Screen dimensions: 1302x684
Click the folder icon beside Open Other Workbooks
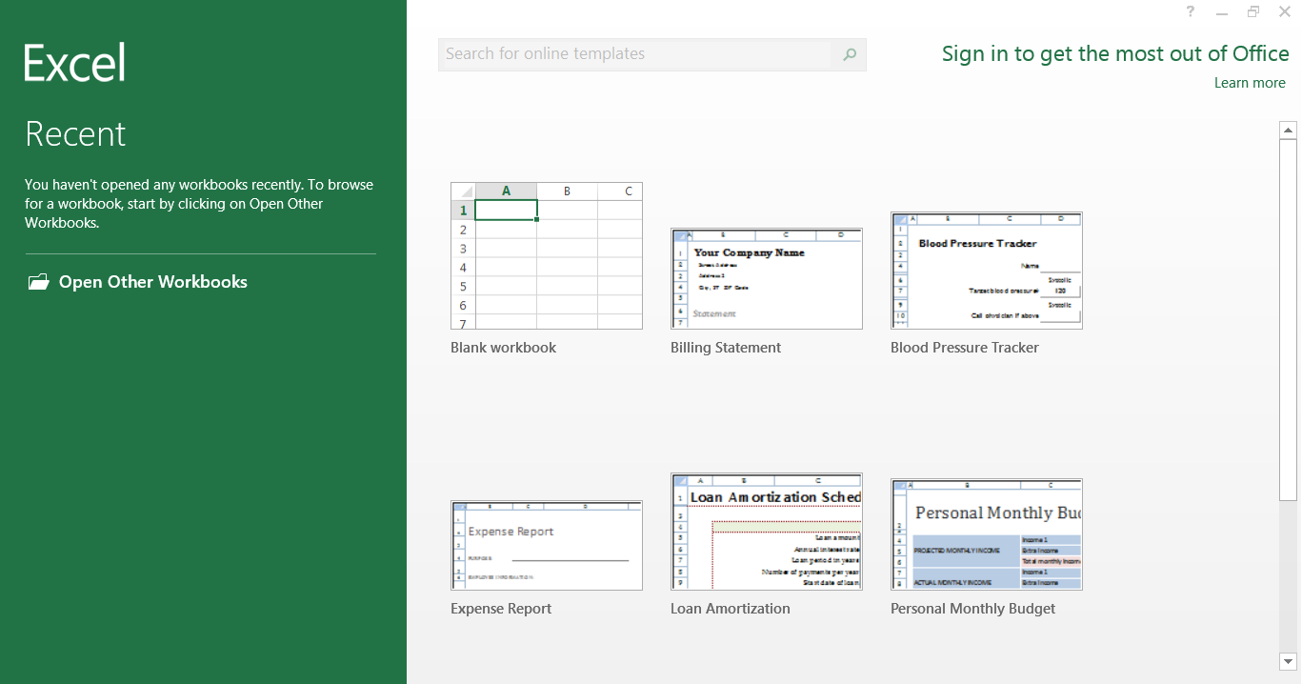point(38,282)
